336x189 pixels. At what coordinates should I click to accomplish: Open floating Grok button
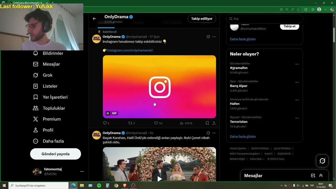322,161
